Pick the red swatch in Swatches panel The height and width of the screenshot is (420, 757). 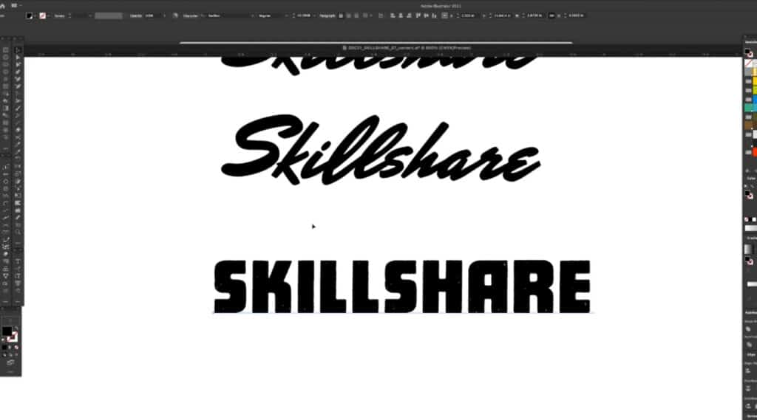[755, 152]
